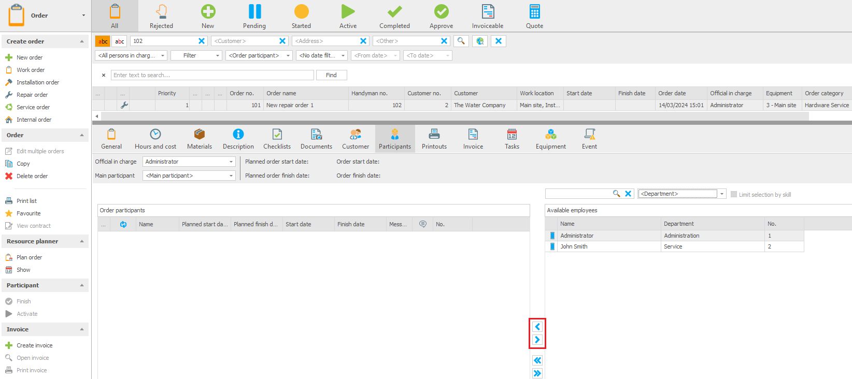852x379 pixels.
Task: Sort by the Order no. column header
Action: pyautogui.click(x=245, y=93)
